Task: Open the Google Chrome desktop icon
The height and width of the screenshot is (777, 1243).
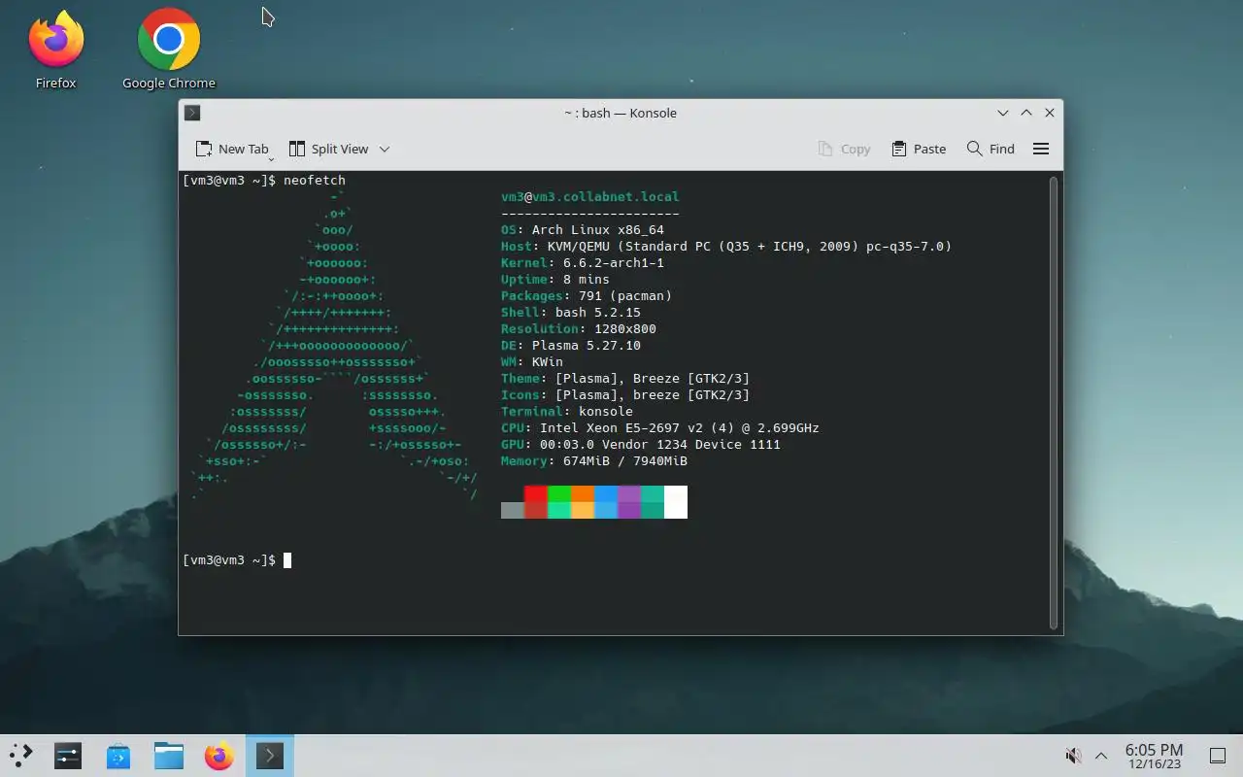Action: [169, 49]
